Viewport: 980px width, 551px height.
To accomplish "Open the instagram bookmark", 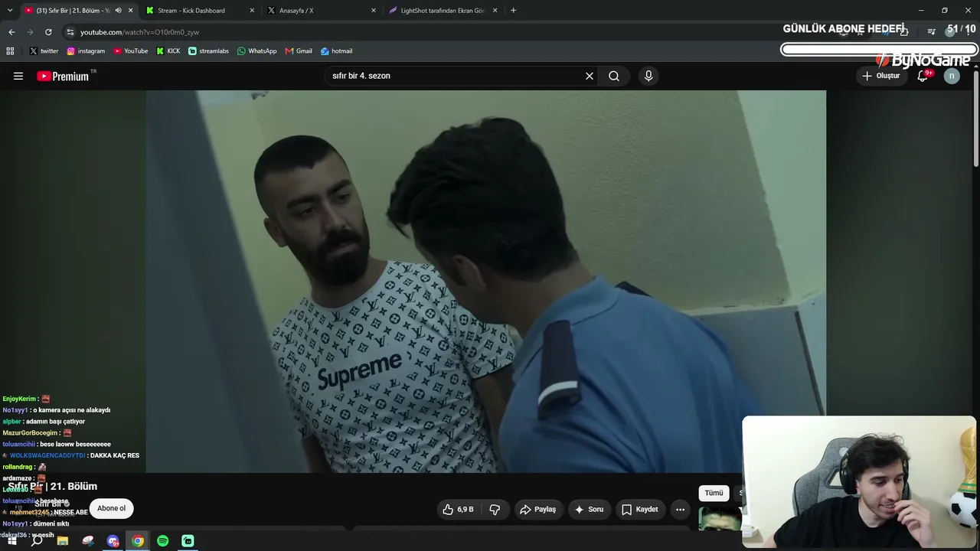I will tap(86, 51).
